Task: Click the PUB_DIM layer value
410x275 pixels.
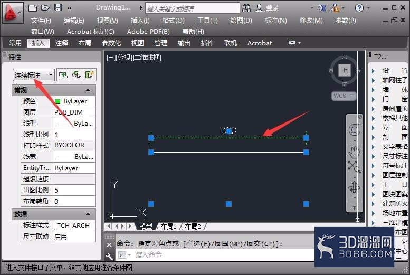Action: (74, 112)
